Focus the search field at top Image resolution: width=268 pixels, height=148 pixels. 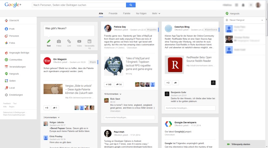click(79, 5)
